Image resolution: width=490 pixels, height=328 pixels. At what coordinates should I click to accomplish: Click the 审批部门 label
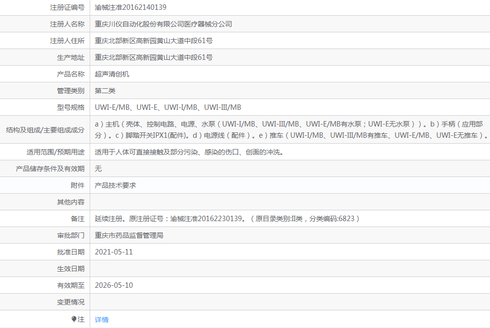point(71,235)
